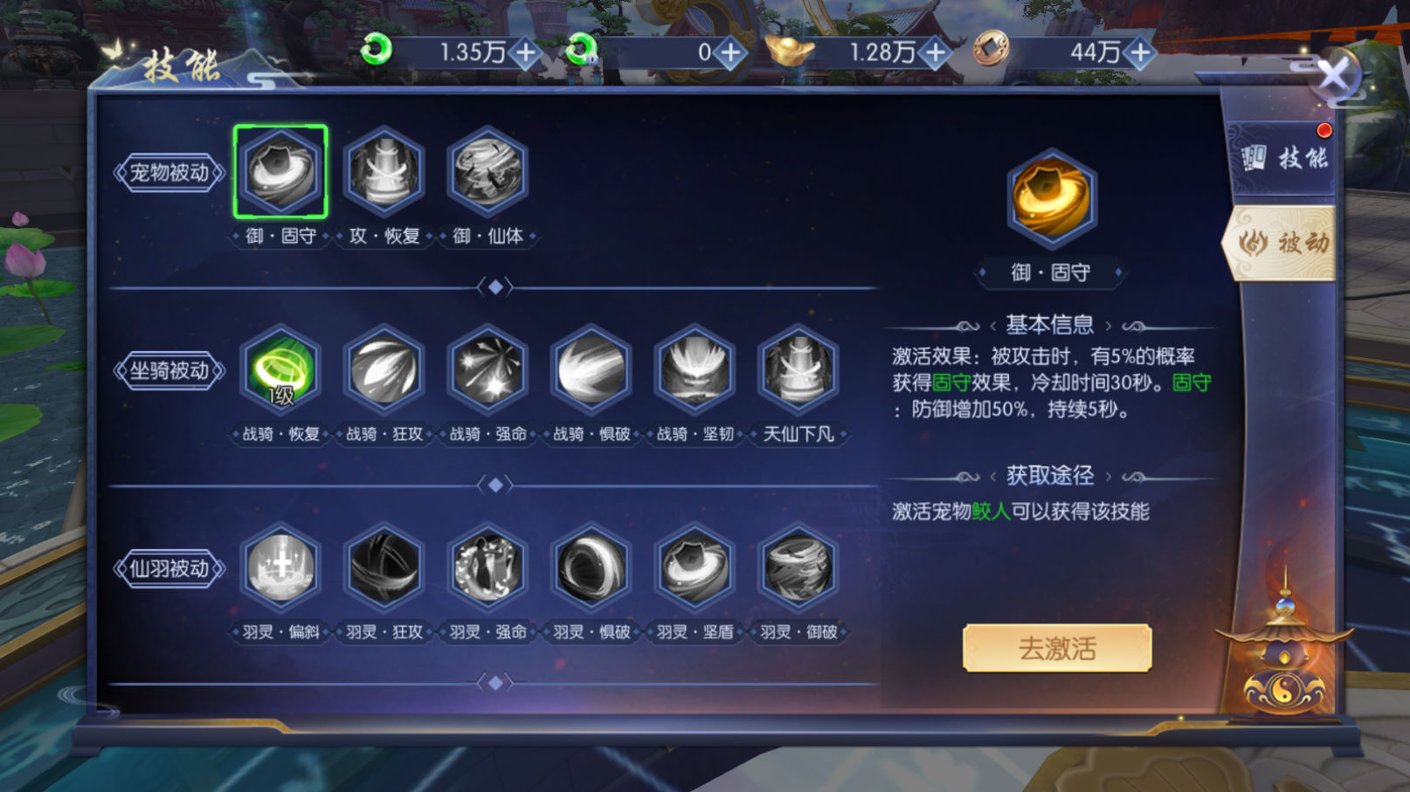
Task: Select the 战骑·坚韧 mount skill icon
Action: click(695, 370)
